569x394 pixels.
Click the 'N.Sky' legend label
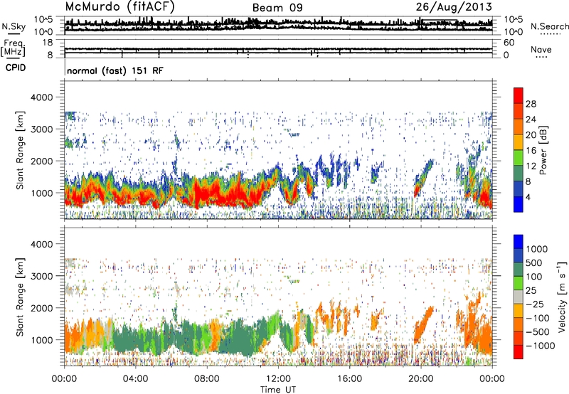click(x=14, y=26)
